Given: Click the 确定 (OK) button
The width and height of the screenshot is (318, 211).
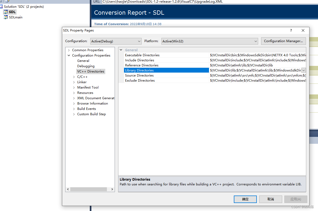Looking at the screenshot, I should [245, 199].
